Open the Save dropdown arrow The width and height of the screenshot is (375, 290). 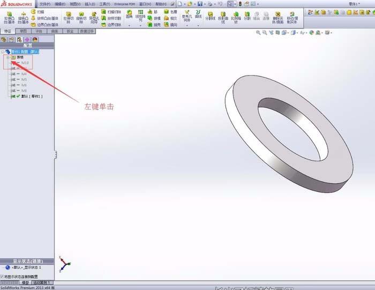(205, 4)
